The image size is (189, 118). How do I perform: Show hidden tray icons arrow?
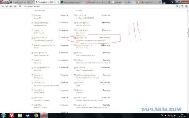[165, 116]
